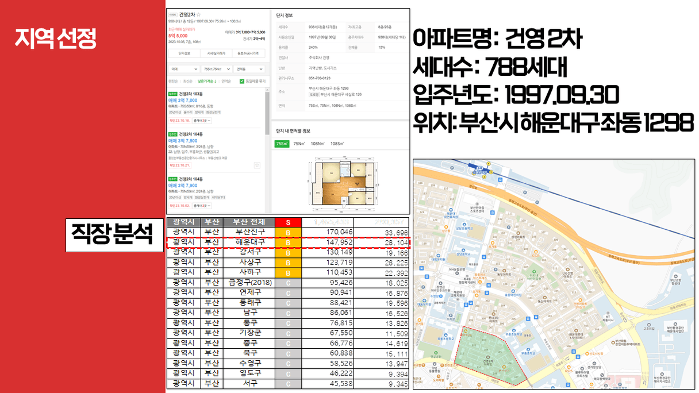Click the red S grade header cell
The width and height of the screenshot is (699, 393).
coord(288,222)
